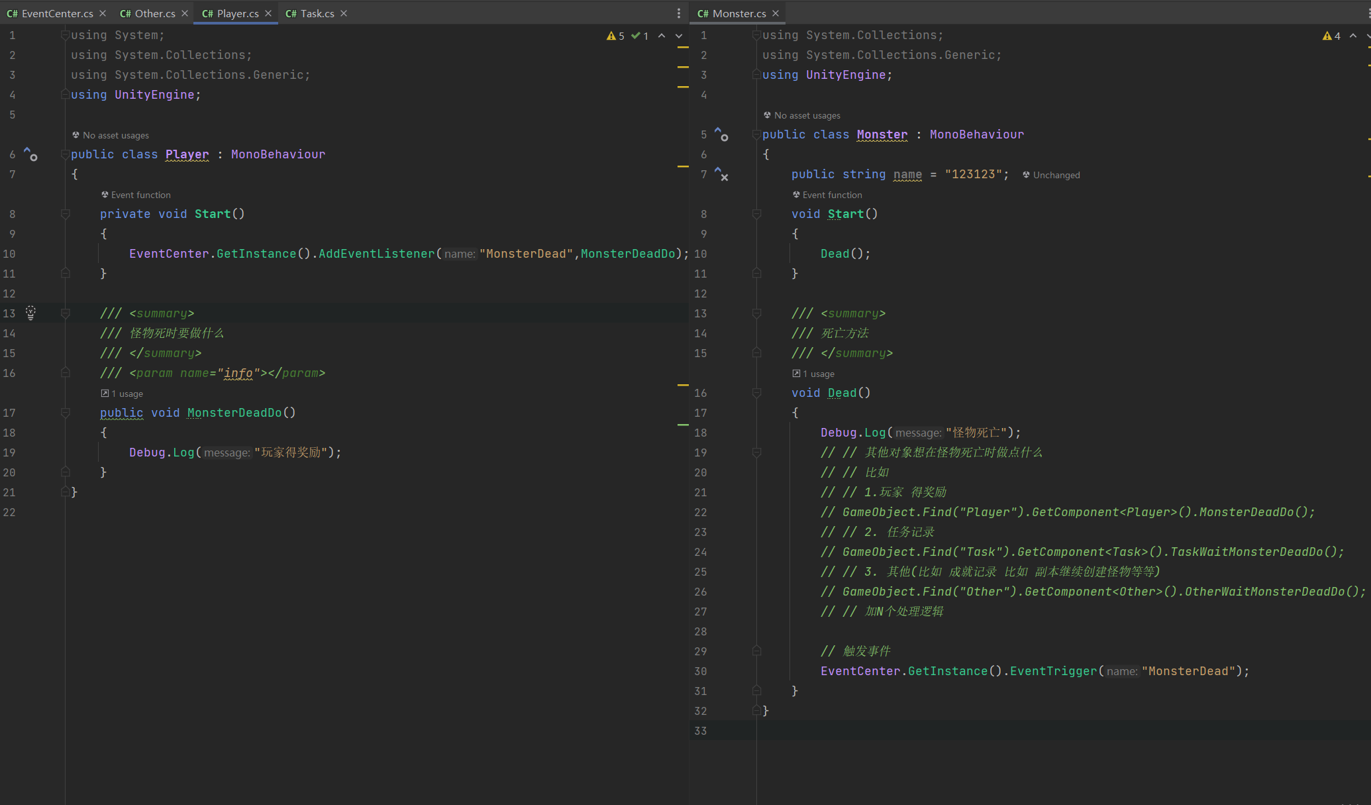This screenshot has width=1371, height=805.
Task: Click the gutter icon beside class Monster
Action: (x=721, y=134)
